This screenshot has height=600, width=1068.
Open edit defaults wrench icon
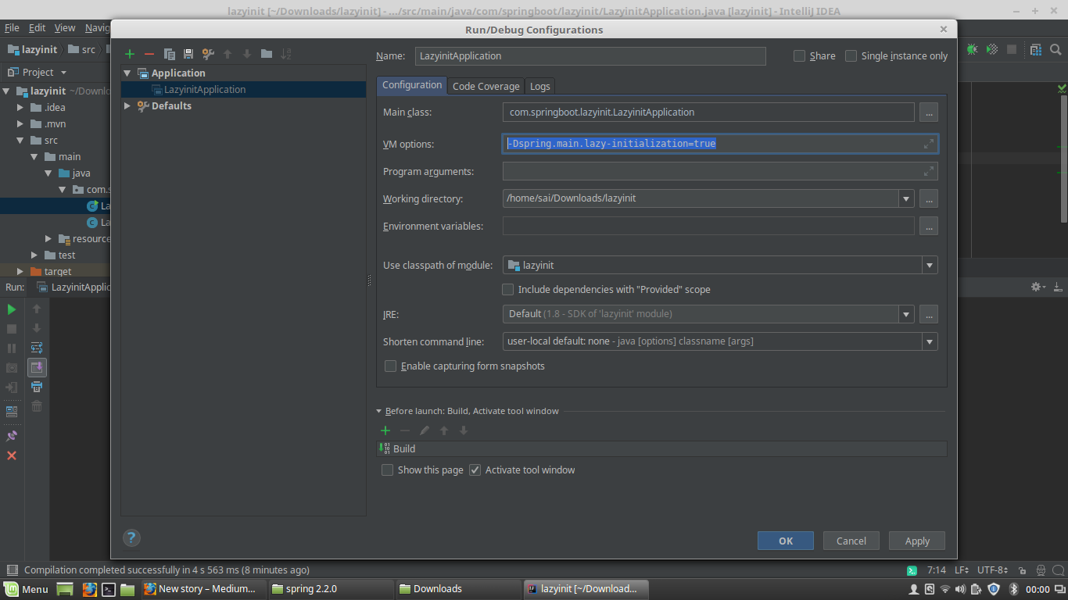(x=208, y=54)
